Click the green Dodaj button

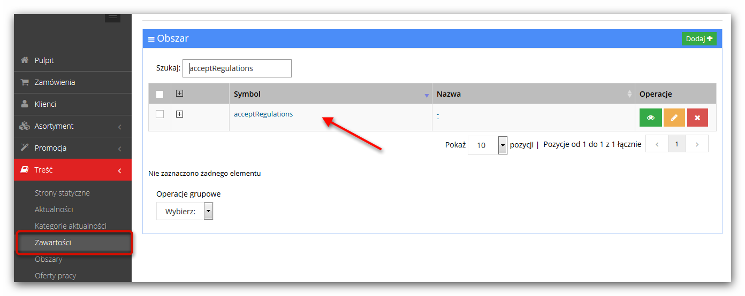699,38
